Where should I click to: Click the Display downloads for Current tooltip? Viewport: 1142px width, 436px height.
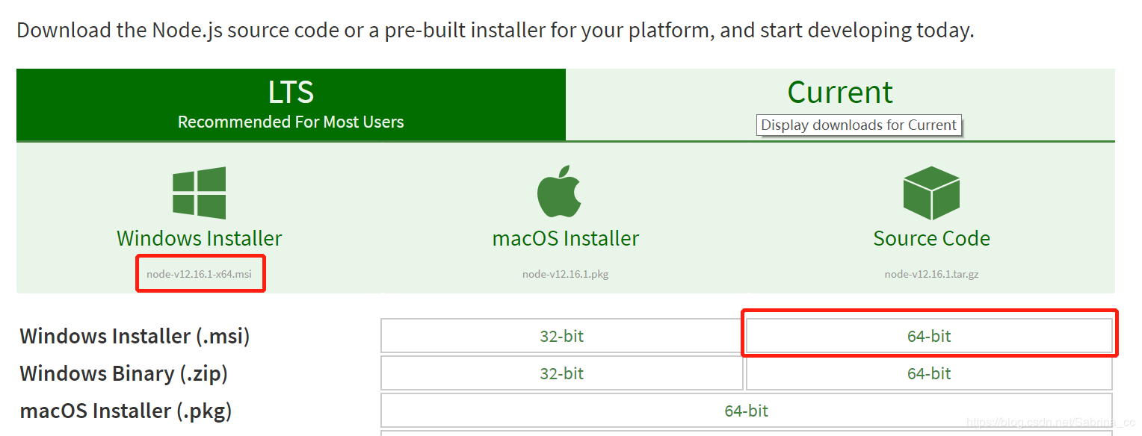858,125
